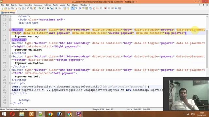
Task: Collapse the button fold on line 23
Action: click(x=10, y=70)
